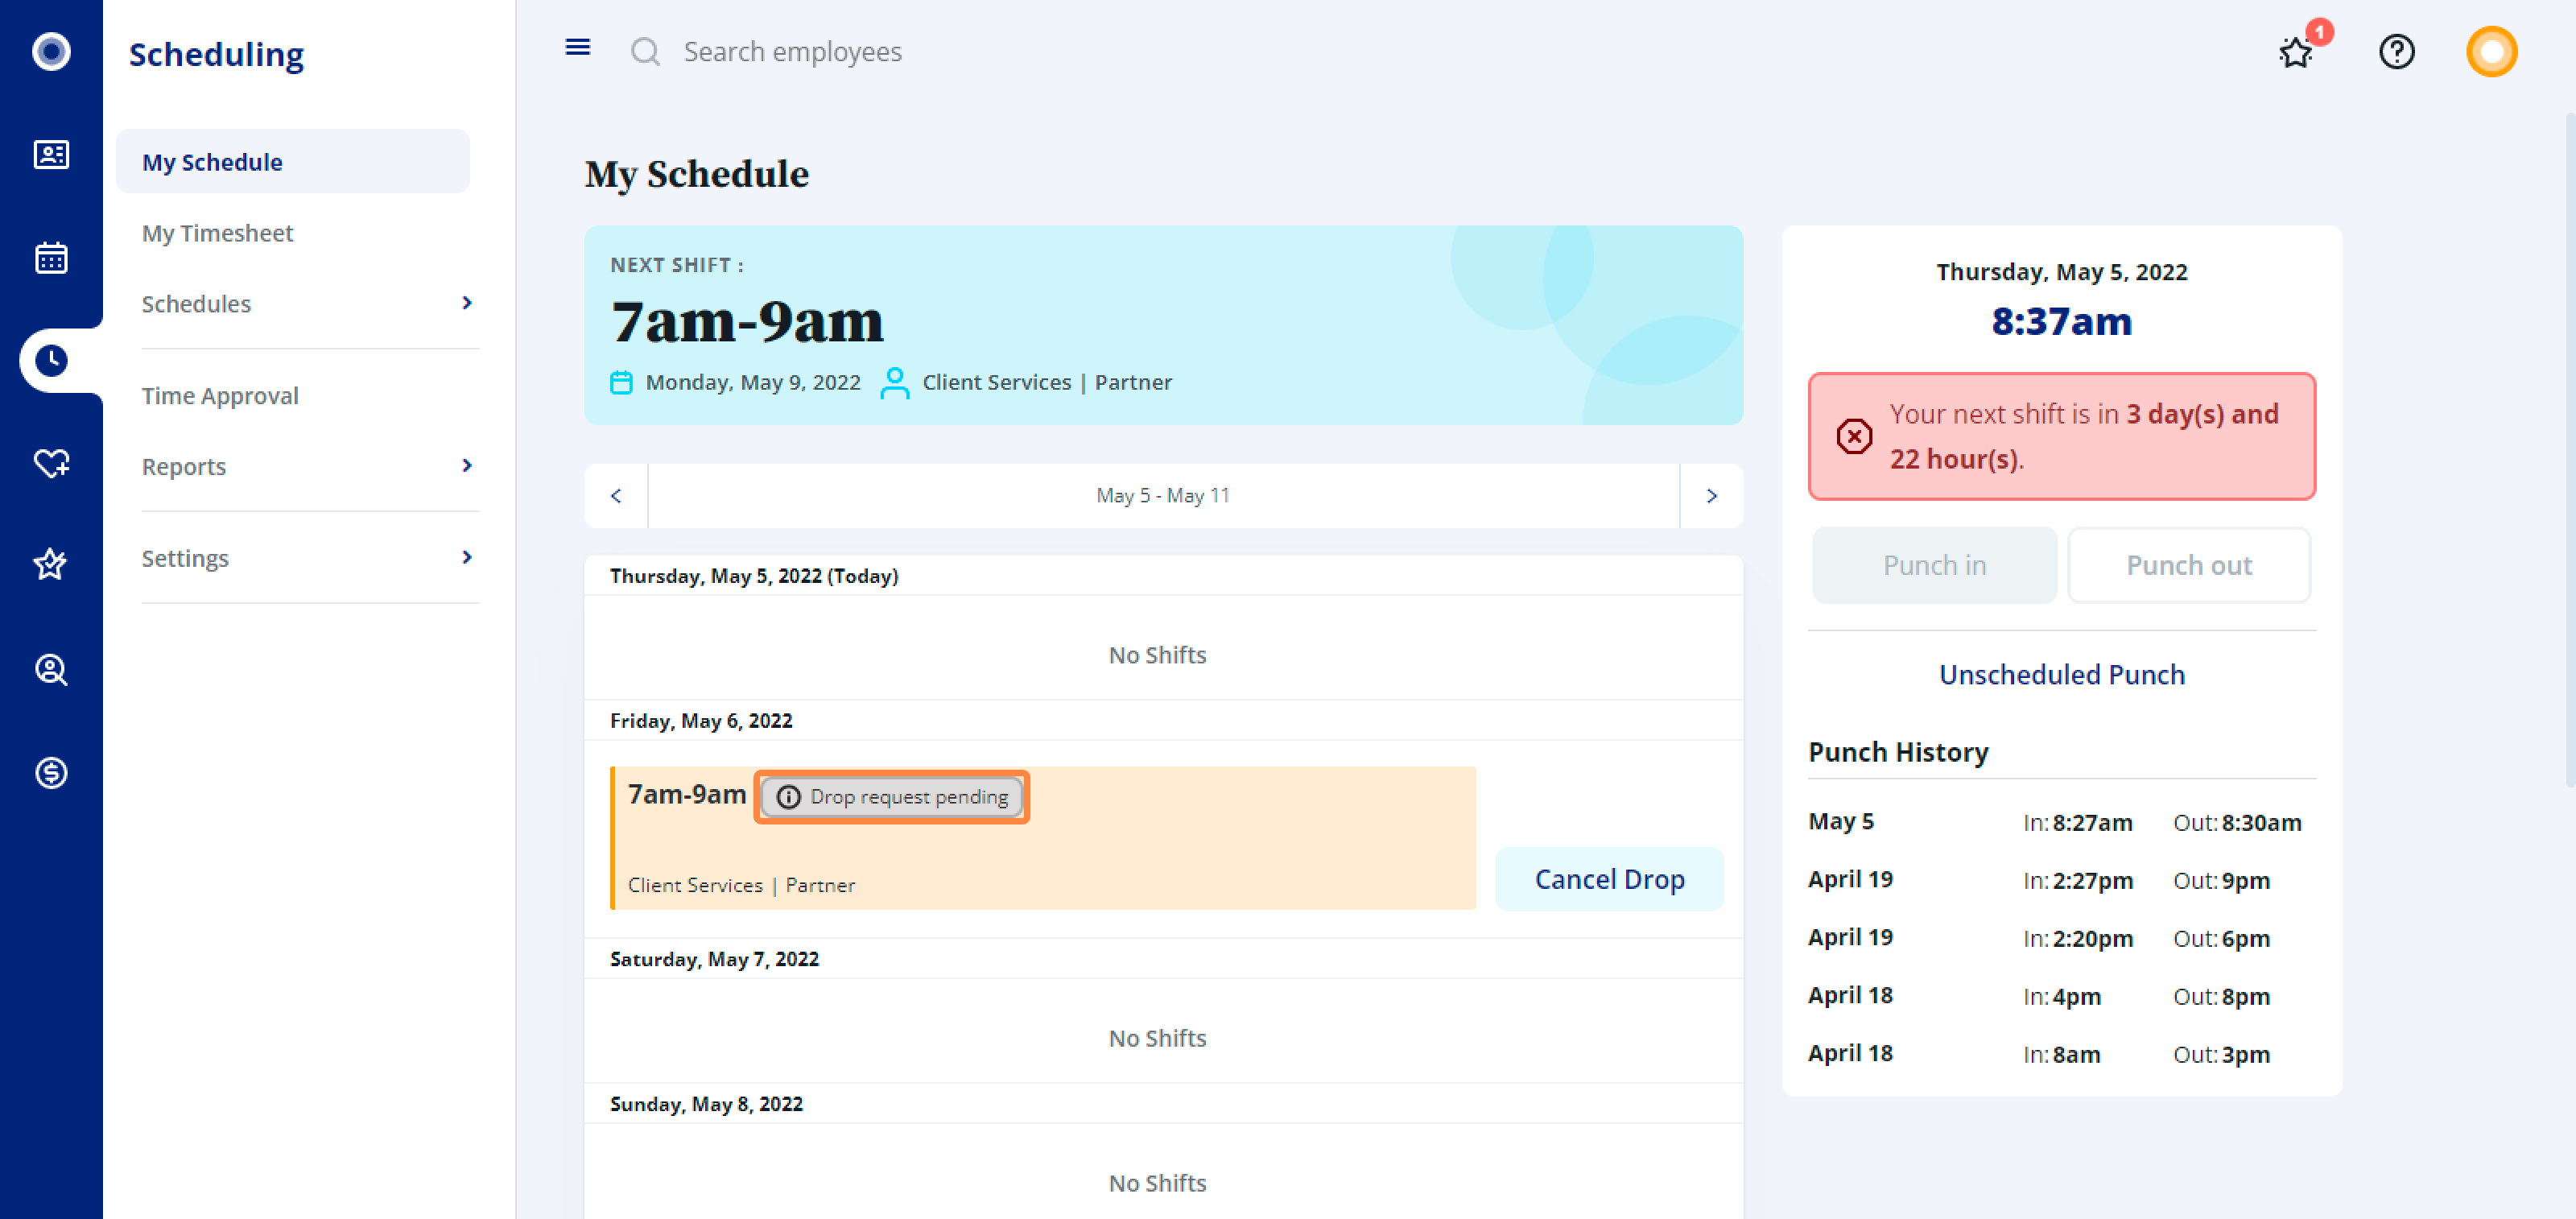The width and height of the screenshot is (2576, 1219).
Task: Open the star notifications icon with badge
Action: (x=2297, y=52)
